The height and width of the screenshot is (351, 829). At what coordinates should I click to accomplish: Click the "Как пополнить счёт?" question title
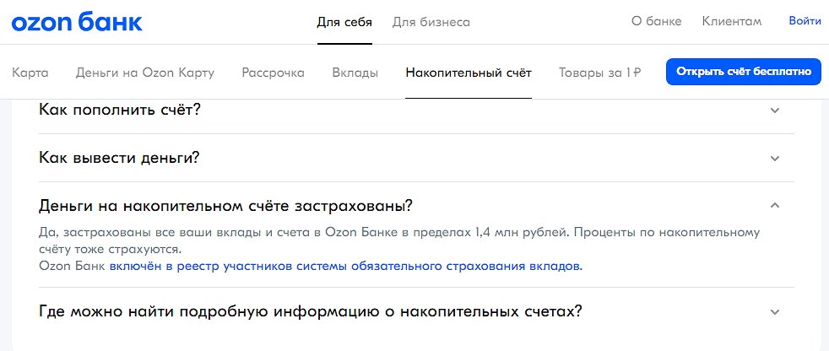coord(120,110)
